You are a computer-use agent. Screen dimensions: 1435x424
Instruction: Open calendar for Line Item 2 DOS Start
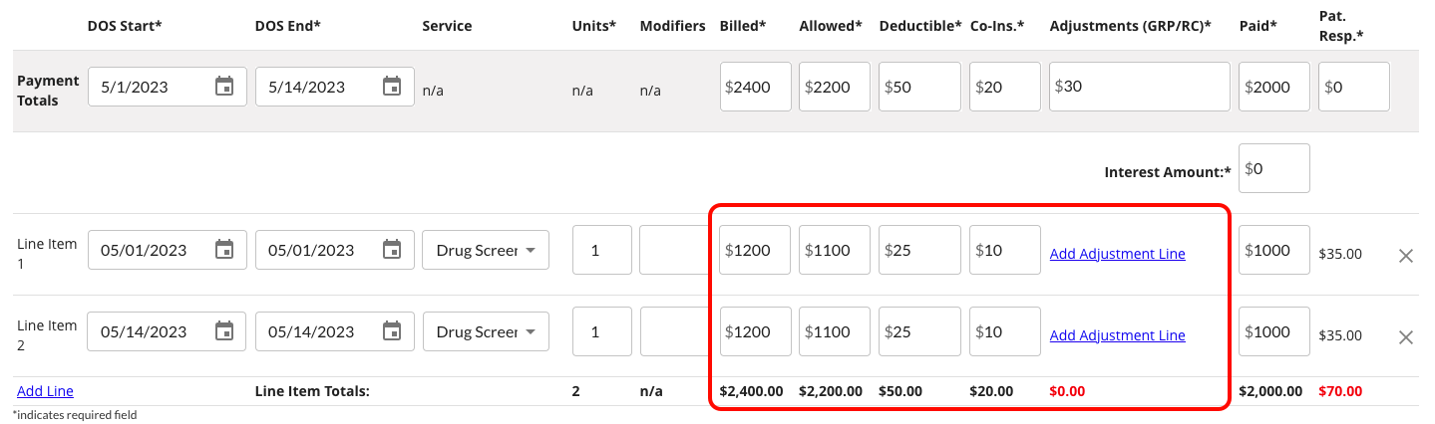224,331
